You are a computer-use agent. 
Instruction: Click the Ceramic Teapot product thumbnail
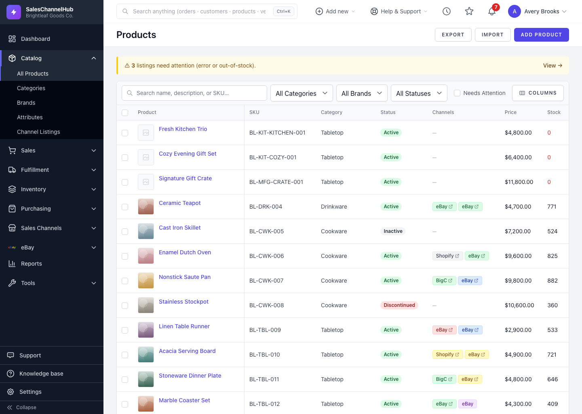click(x=146, y=207)
